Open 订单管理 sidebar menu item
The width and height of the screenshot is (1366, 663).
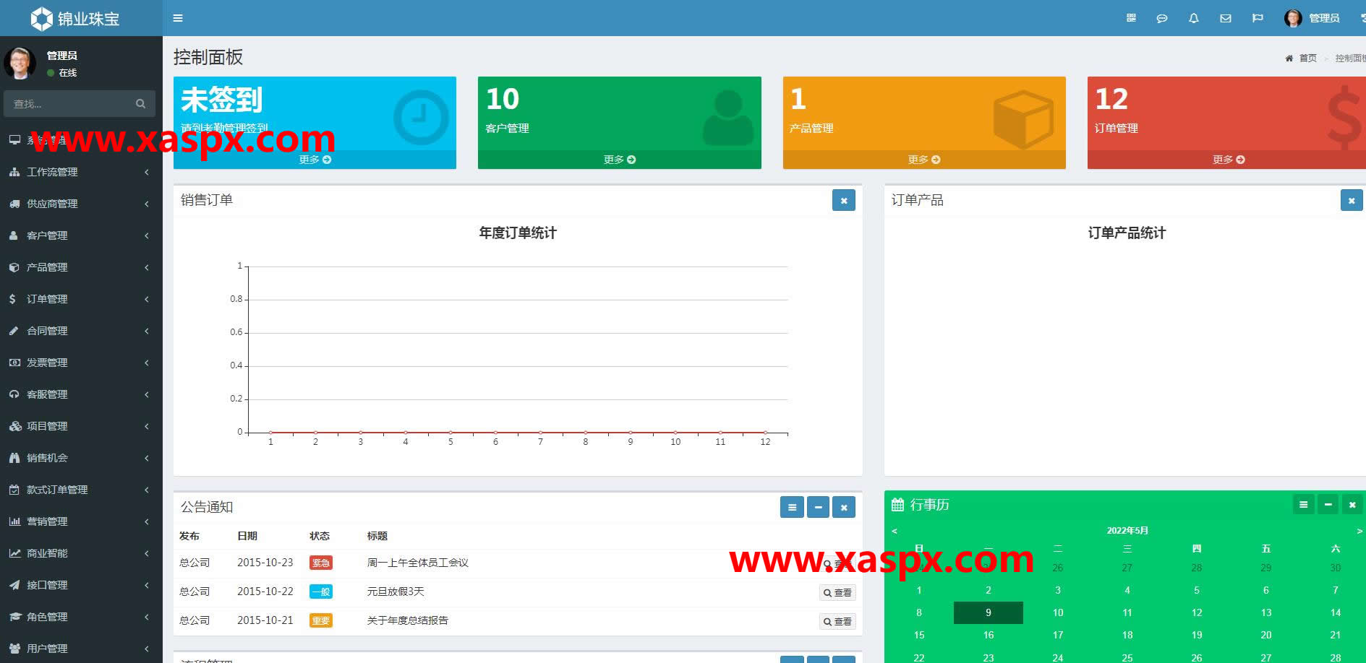(80, 299)
